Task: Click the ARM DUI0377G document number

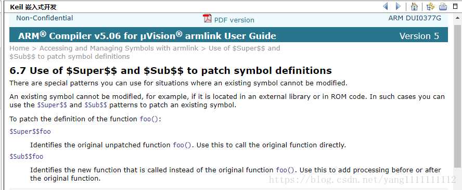Action: [415, 18]
